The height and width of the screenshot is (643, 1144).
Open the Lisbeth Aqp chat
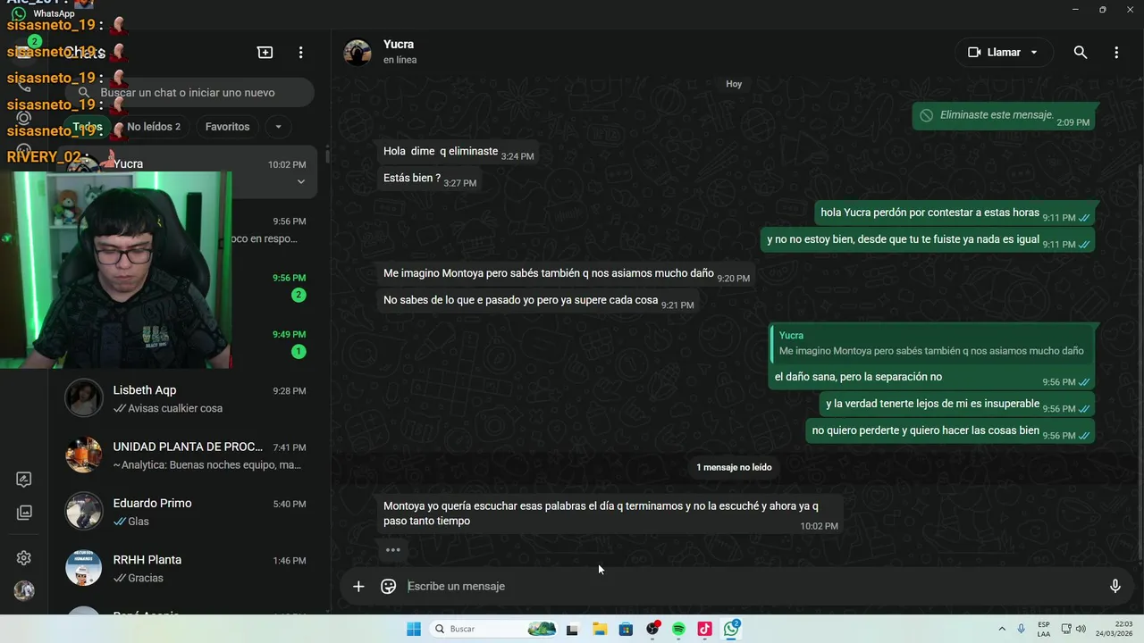(186, 399)
